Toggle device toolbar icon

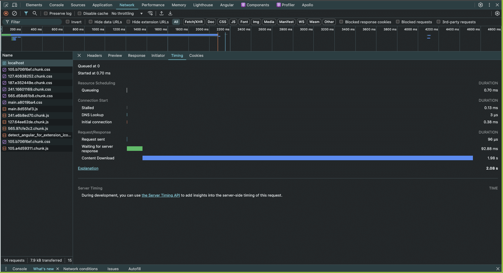[x=14, y=5]
